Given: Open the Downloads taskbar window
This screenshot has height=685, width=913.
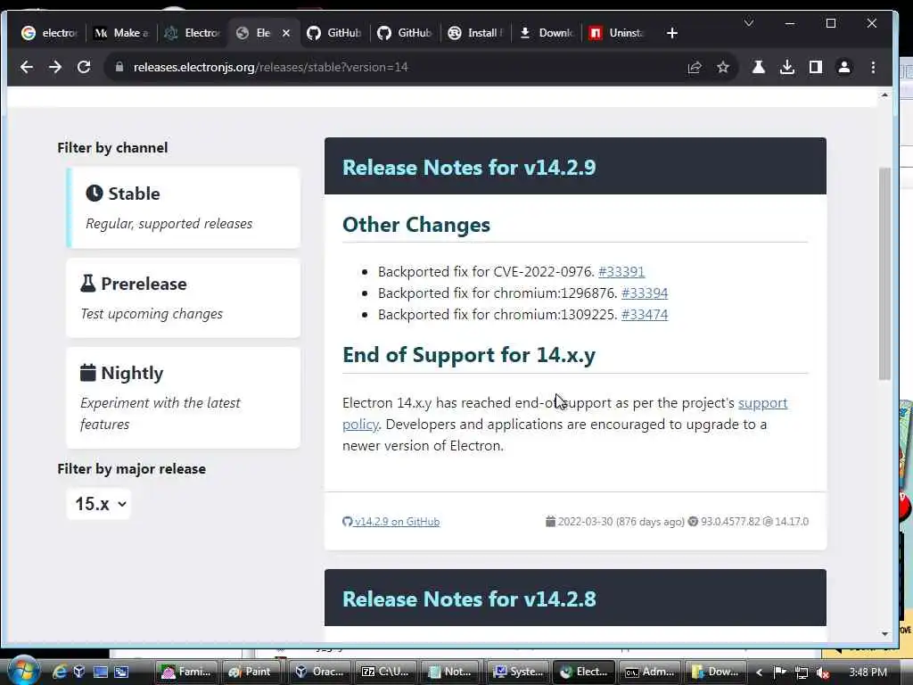Looking at the screenshot, I should click(x=716, y=673).
